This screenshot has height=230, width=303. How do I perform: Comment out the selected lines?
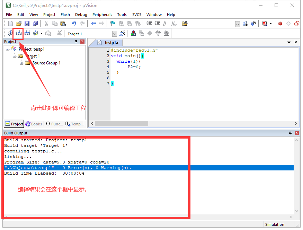click(166, 24)
